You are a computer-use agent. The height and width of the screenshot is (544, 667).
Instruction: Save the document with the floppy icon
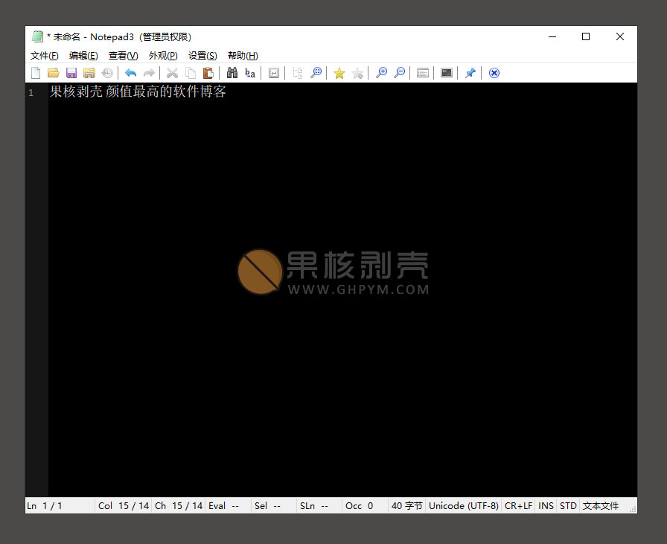click(71, 73)
